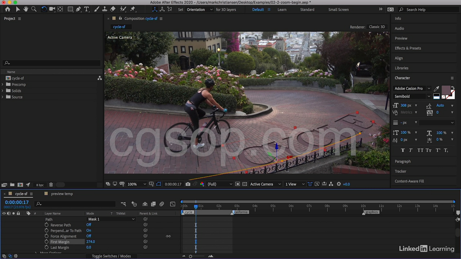Screen dimensions: 461x259
Task: Switch to the Standard workspace
Action: tap(307, 10)
